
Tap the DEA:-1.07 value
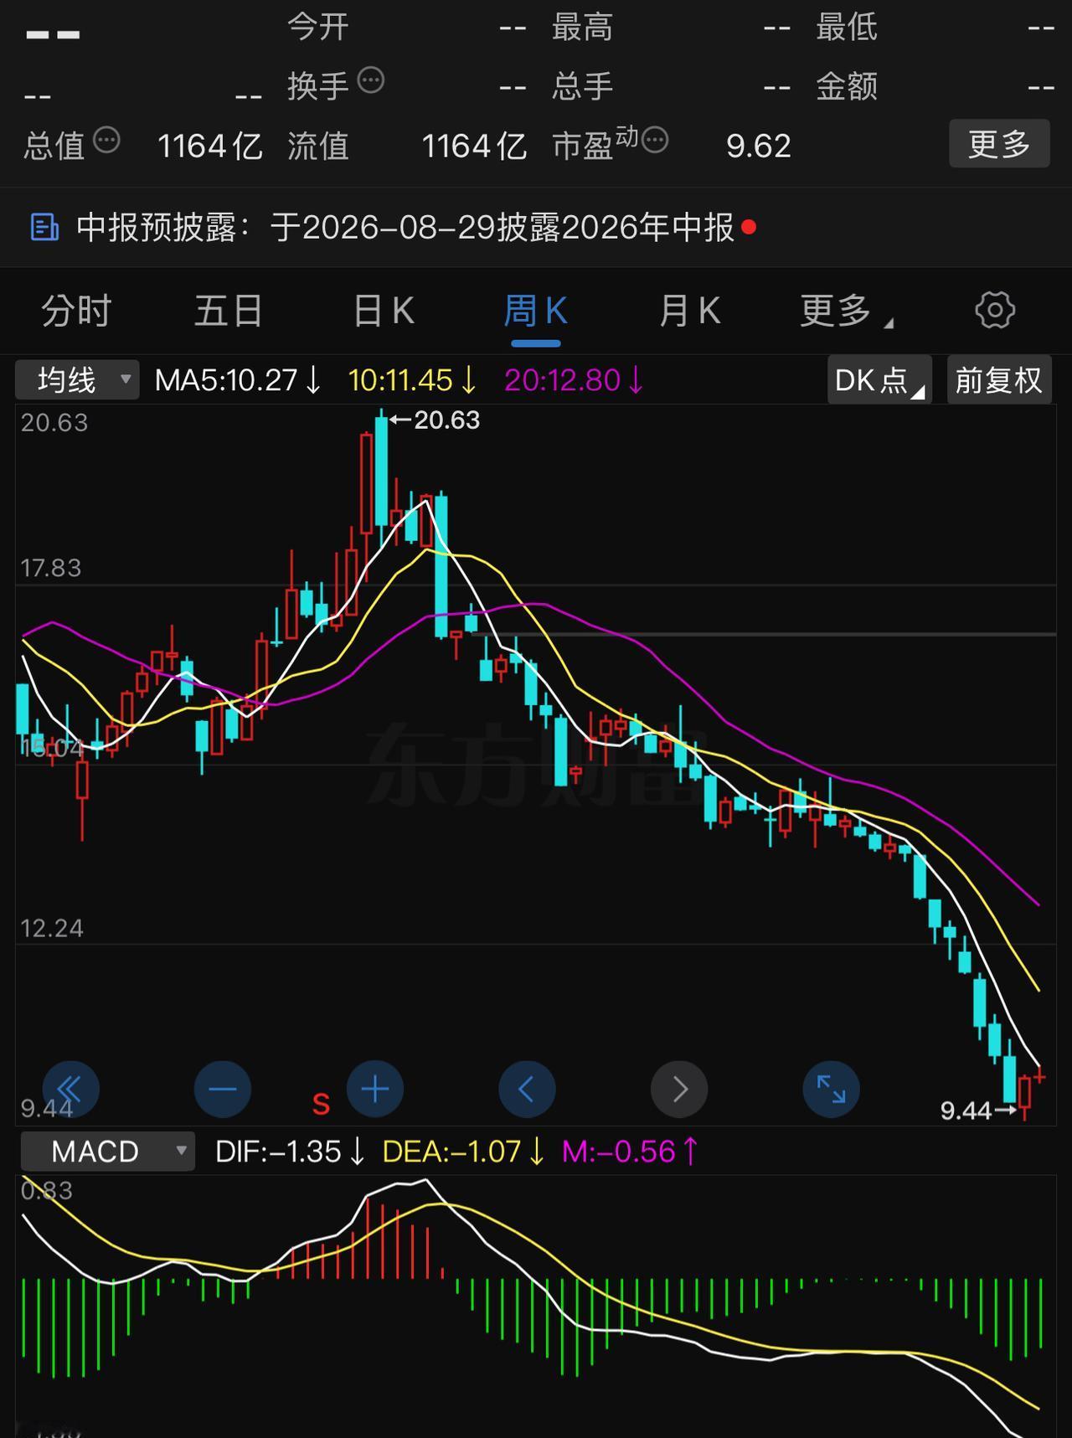tap(463, 1152)
